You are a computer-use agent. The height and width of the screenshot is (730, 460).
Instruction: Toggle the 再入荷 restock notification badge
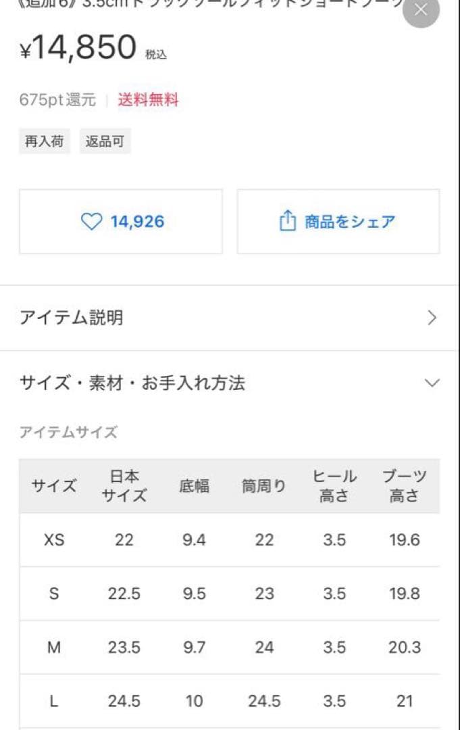(44, 141)
